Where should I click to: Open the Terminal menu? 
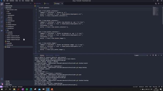(x=27, y=1)
